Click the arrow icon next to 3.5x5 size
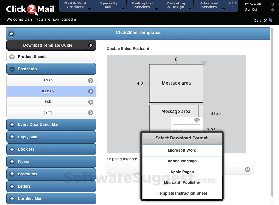The height and width of the screenshot is (205, 279). tap(90, 80)
